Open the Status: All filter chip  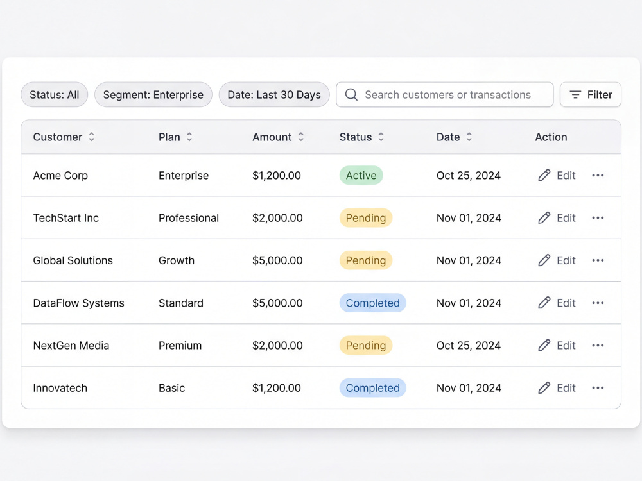click(55, 94)
